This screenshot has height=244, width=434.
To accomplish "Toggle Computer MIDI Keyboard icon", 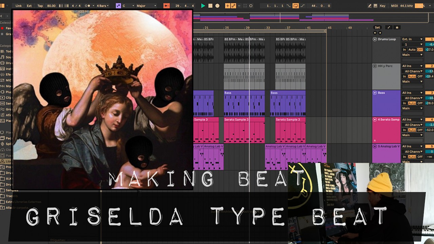I will 375,6.
